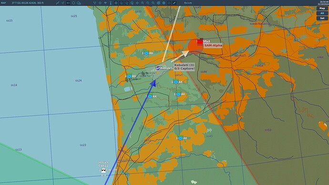
Task: Switch to Alt view mode
Action: coord(322,13)
